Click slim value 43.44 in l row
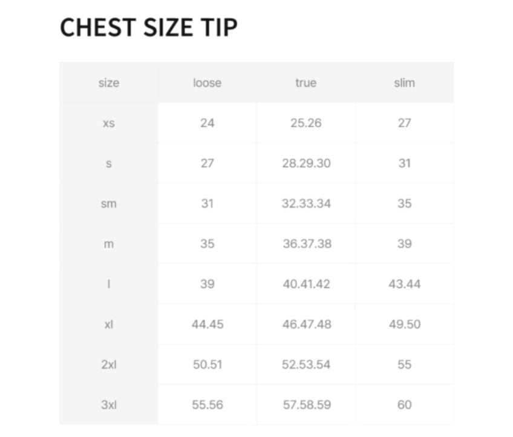This screenshot has height=437, width=513. pyautogui.click(x=404, y=284)
